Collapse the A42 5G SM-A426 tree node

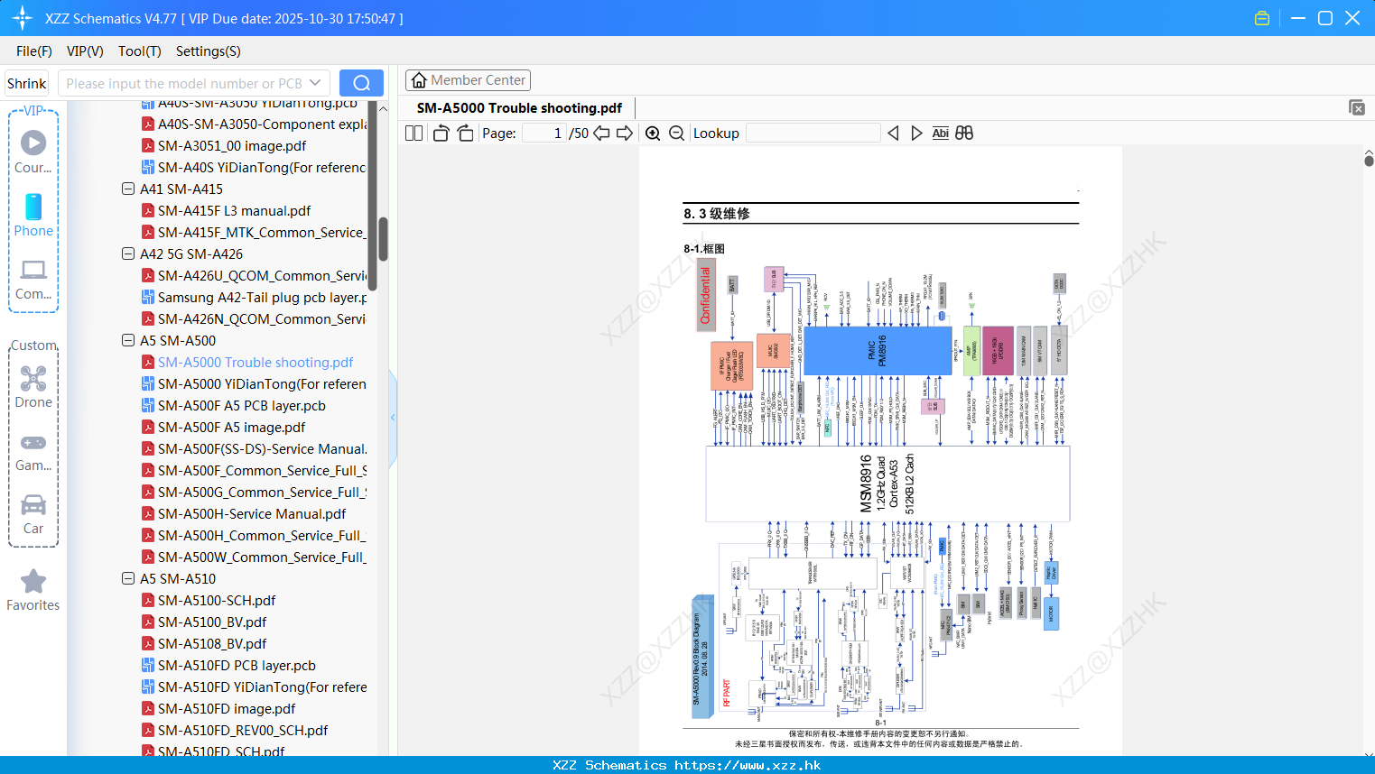128,254
